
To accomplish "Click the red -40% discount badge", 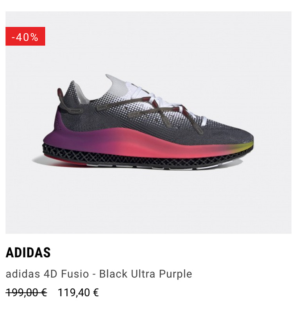I will [x=25, y=36].
